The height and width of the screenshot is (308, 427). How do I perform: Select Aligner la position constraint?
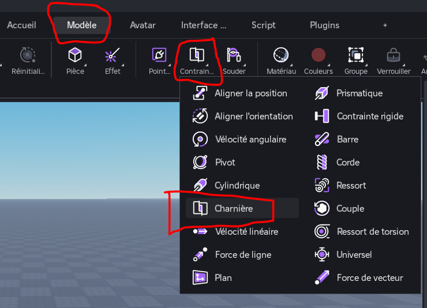coord(250,93)
